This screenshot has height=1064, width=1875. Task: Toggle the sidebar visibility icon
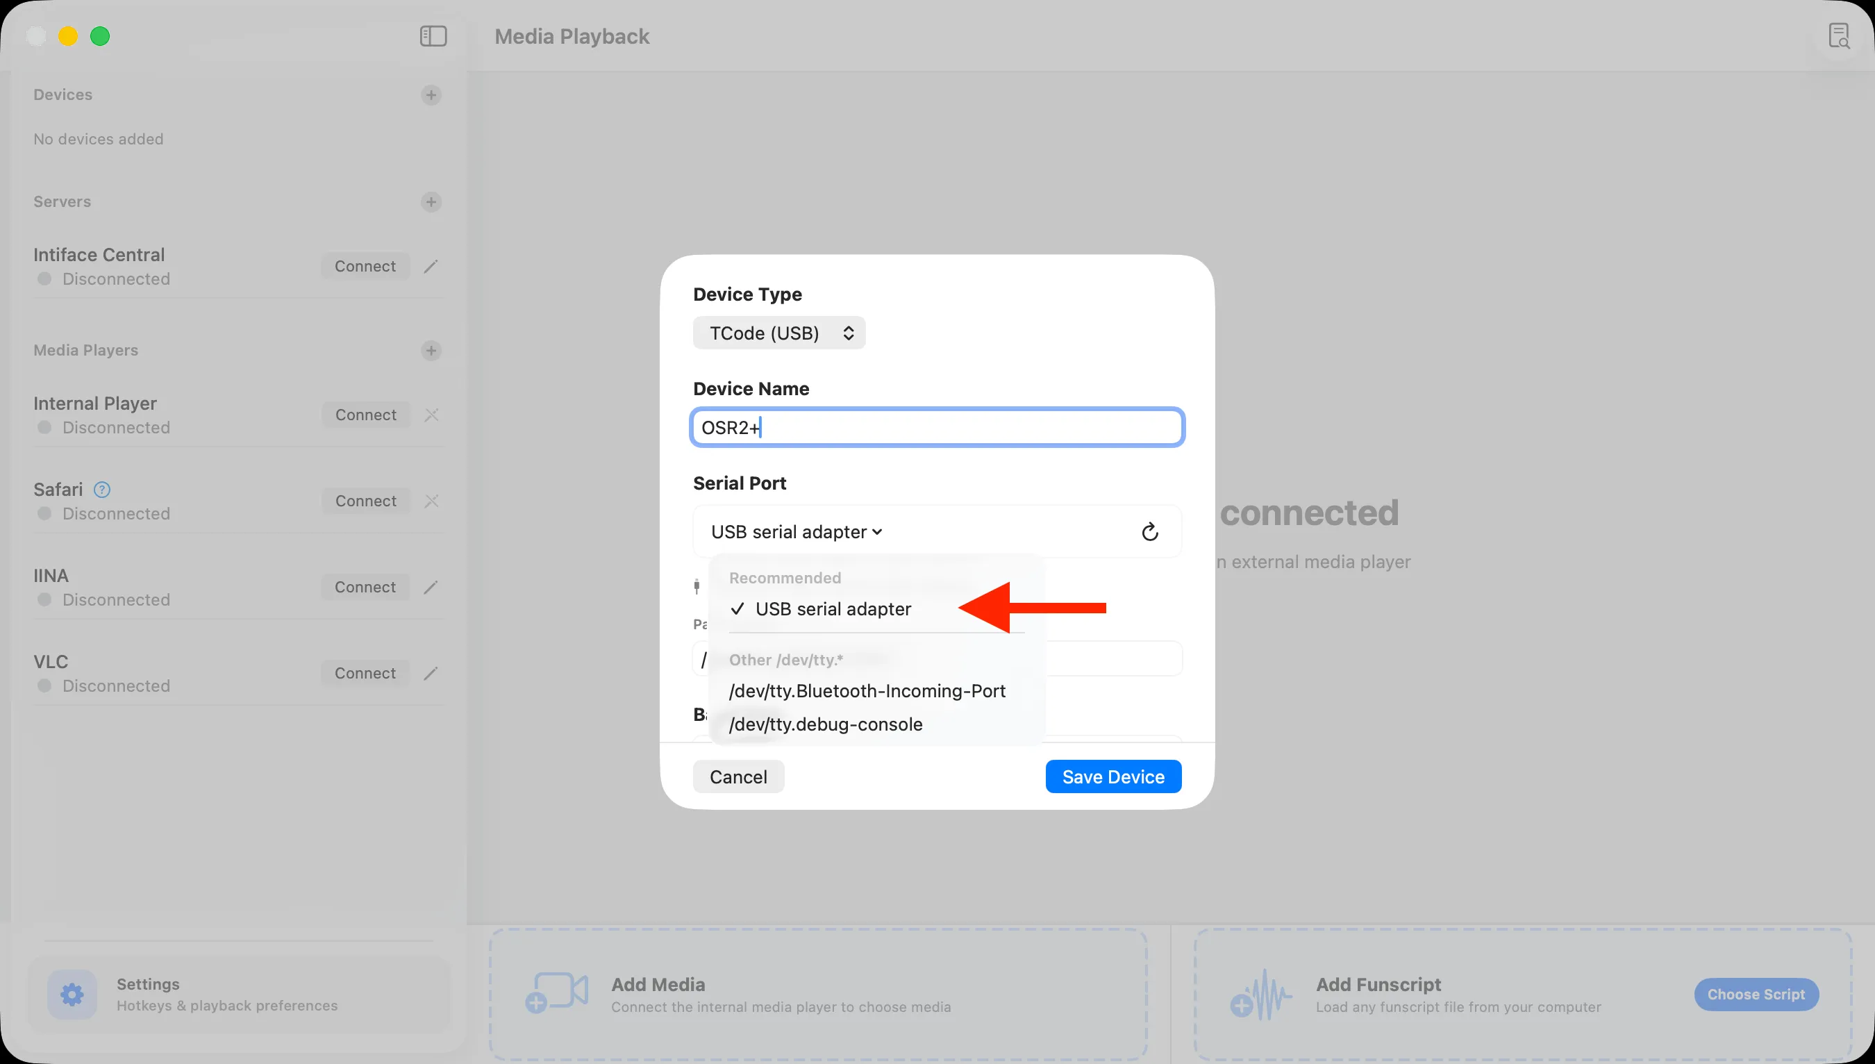pos(432,36)
